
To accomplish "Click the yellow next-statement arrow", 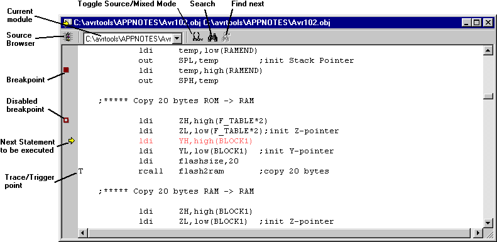I will (72, 140).
